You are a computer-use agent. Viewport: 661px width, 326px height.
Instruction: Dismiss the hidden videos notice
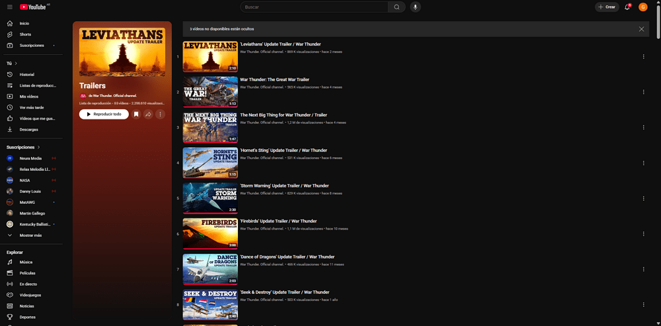click(x=641, y=29)
